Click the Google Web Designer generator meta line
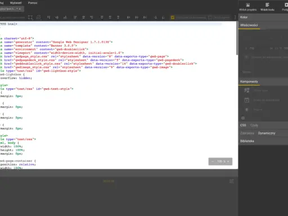Image resolution: width=288 pixels, height=216 pixels. click(x=56, y=42)
